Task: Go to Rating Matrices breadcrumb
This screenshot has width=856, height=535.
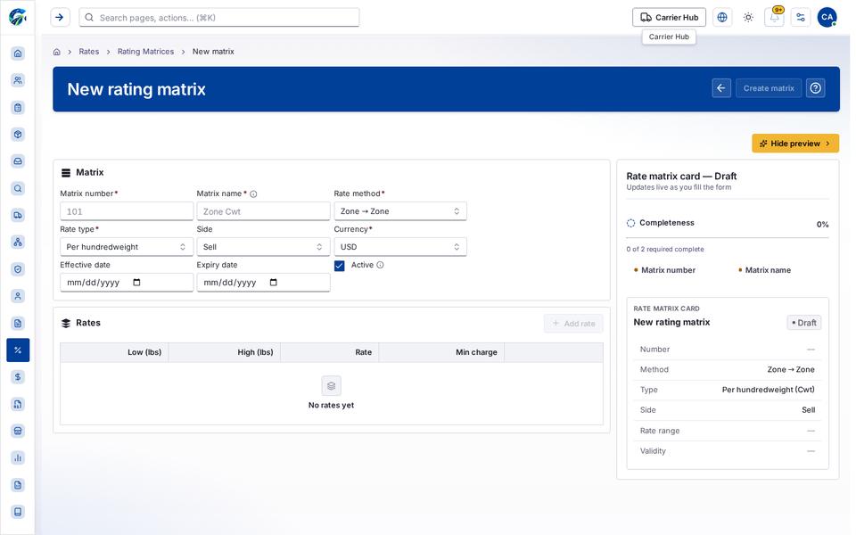Action: (145, 52)
